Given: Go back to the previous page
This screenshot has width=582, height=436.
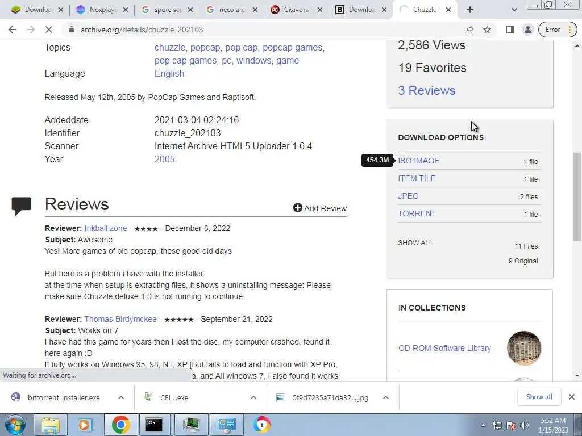Looking at the screenshot, I should [x=13, y=30].
